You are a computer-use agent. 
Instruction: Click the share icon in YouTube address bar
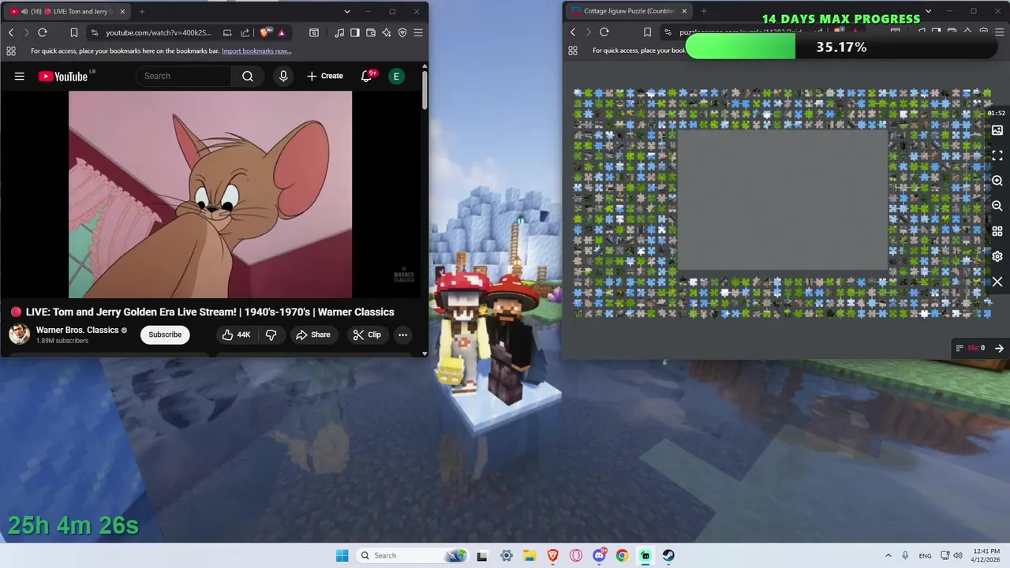[245, 32]
